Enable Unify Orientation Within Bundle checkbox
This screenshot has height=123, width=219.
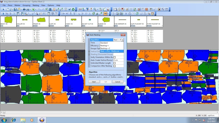114,57
